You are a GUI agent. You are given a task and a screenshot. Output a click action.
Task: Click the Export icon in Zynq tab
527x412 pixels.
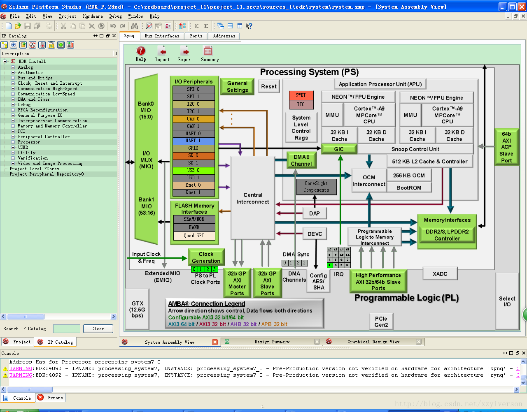185,51
